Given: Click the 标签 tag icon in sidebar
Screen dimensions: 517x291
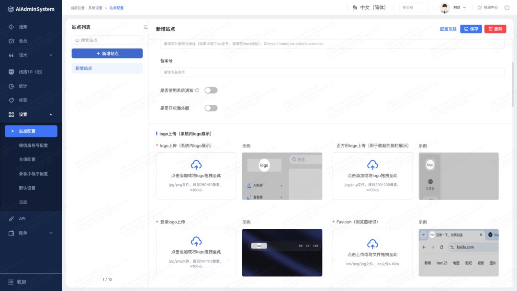Looking at the screenshot, I should pos(11,100).
